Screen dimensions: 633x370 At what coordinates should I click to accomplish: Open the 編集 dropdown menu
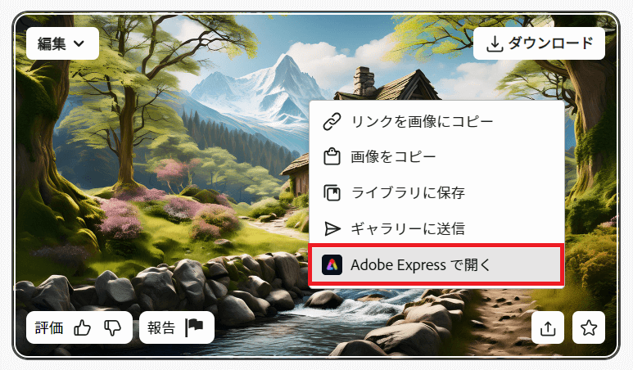(x=62, y=43)
